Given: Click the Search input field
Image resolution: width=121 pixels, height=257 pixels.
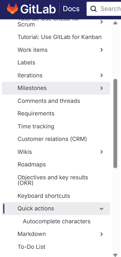Looking at the screenshot, I should click(104, 9).
